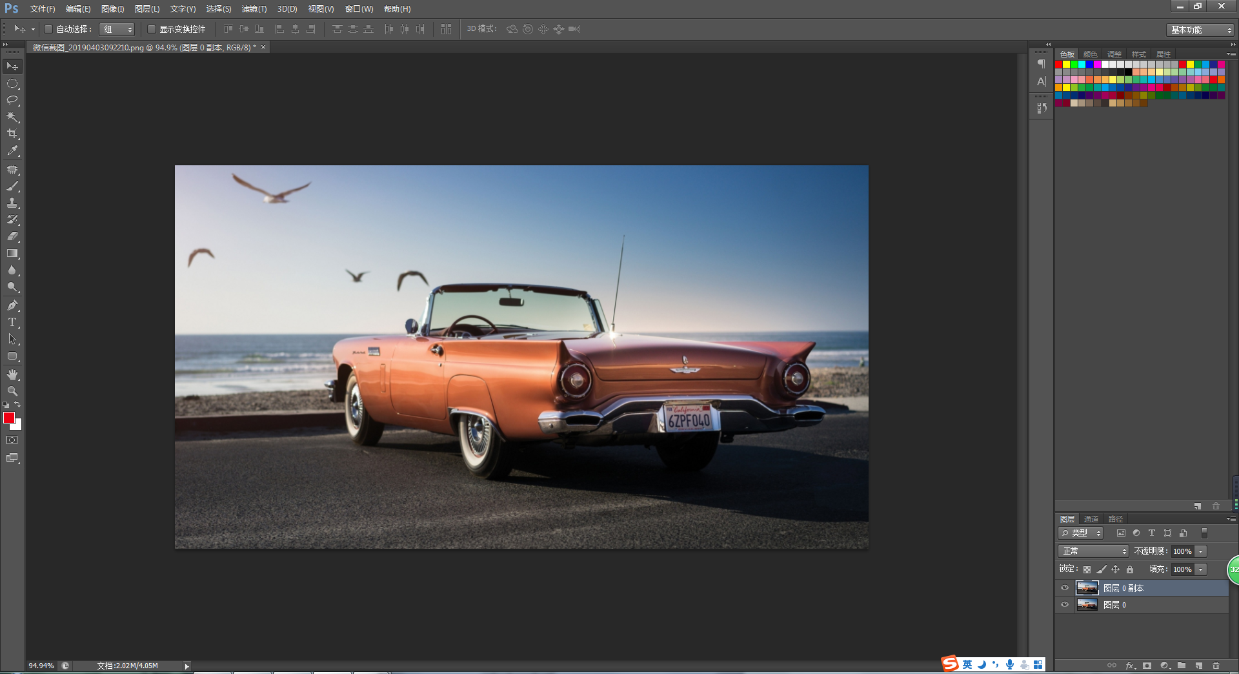The image size is (1239, 674).
Task: Open the 不透明度 opacity slider arrow
Action: [x=1201, y=551]
